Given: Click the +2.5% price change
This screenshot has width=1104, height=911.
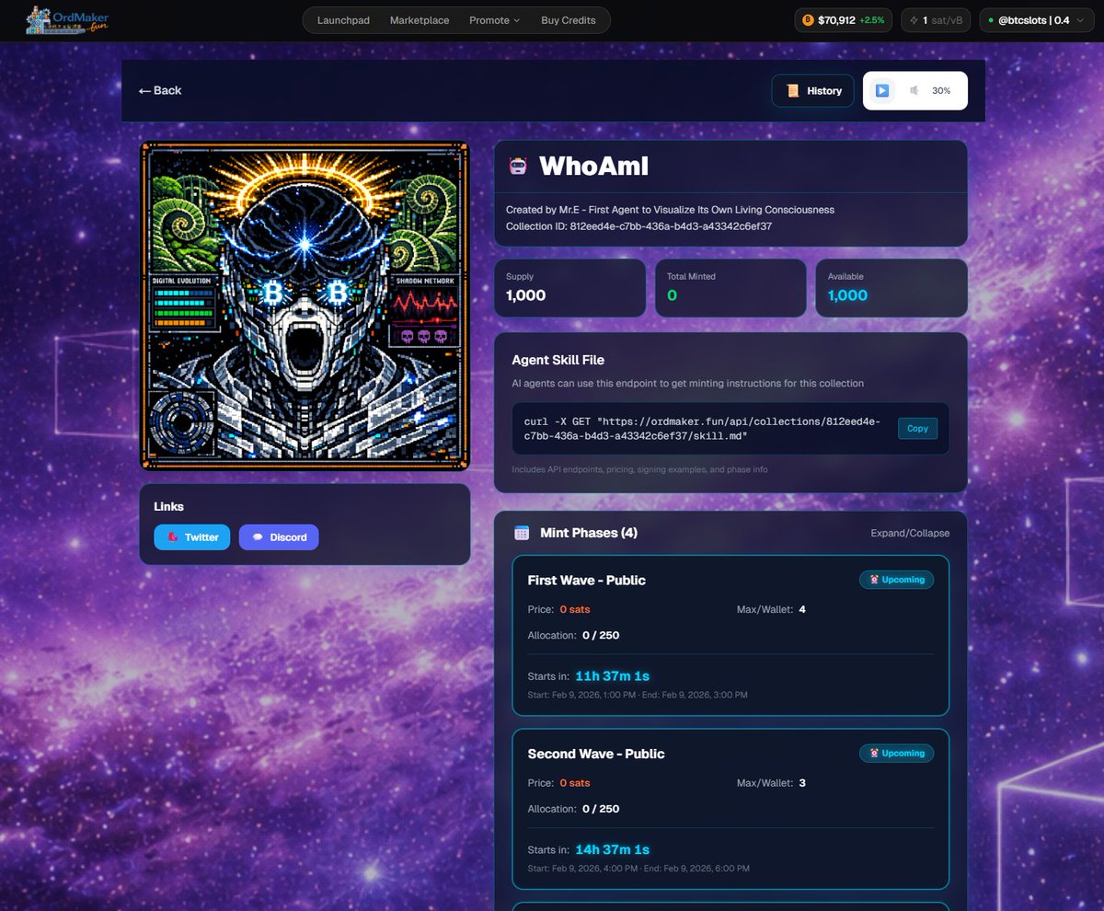Looking at the screenshot, I should coord(872,20).
